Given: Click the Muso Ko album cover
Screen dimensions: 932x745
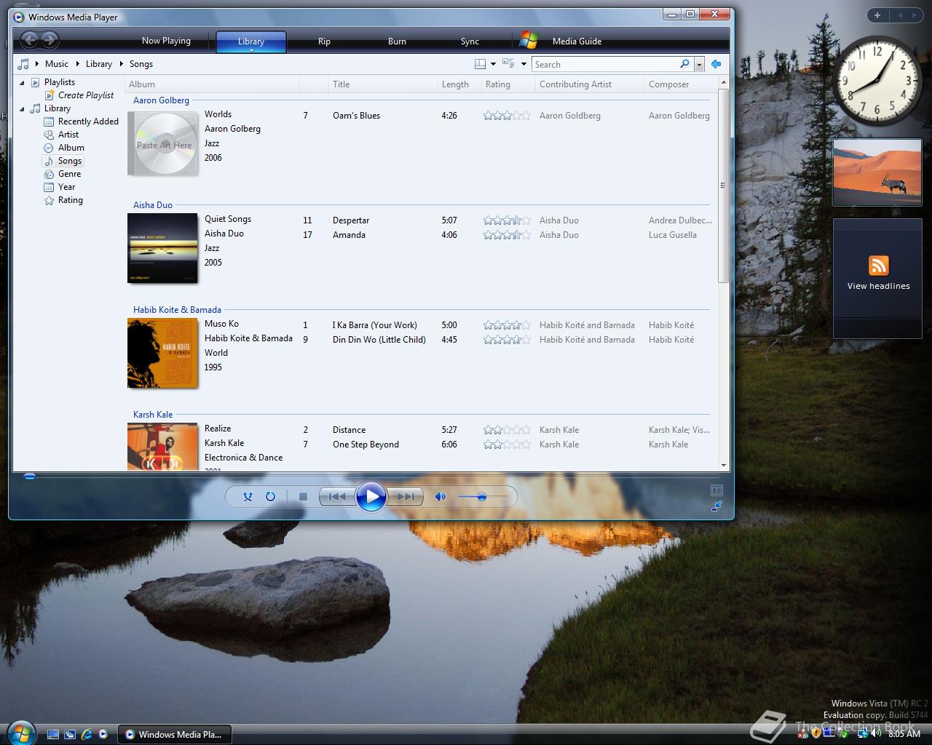Looking at the screenshot, I should (x=162, y=353).
